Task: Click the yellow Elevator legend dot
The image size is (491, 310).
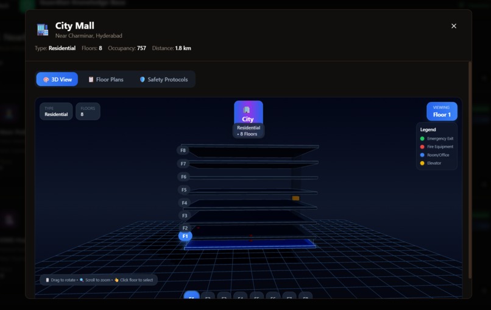Action: click(x=422, y=163)
